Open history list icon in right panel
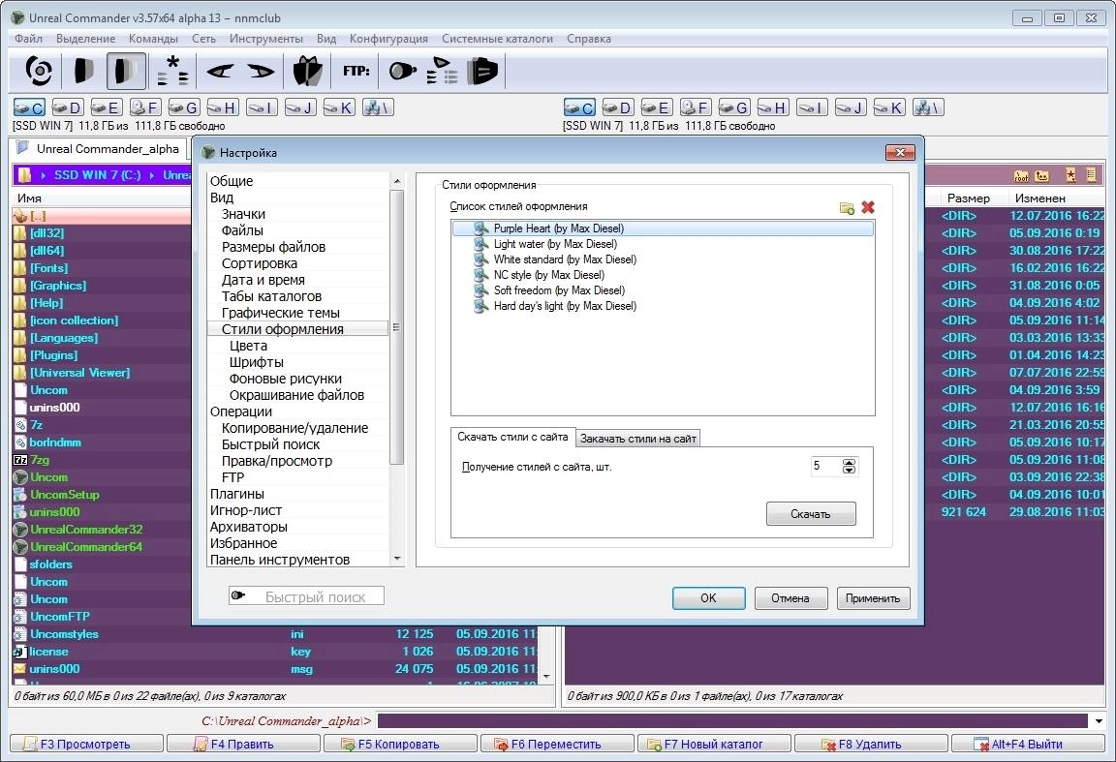Screen dimensions: 1116x762 point(1091,175)
